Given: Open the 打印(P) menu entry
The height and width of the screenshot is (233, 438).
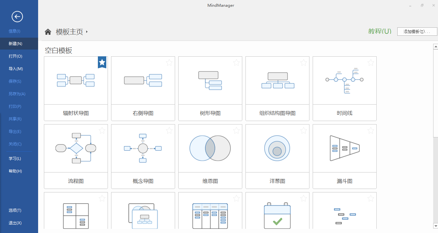Looking at the screenshot, I should click(15, 107).
